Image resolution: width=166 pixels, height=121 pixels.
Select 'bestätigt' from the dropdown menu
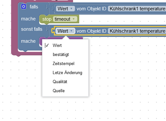point(65,54)
